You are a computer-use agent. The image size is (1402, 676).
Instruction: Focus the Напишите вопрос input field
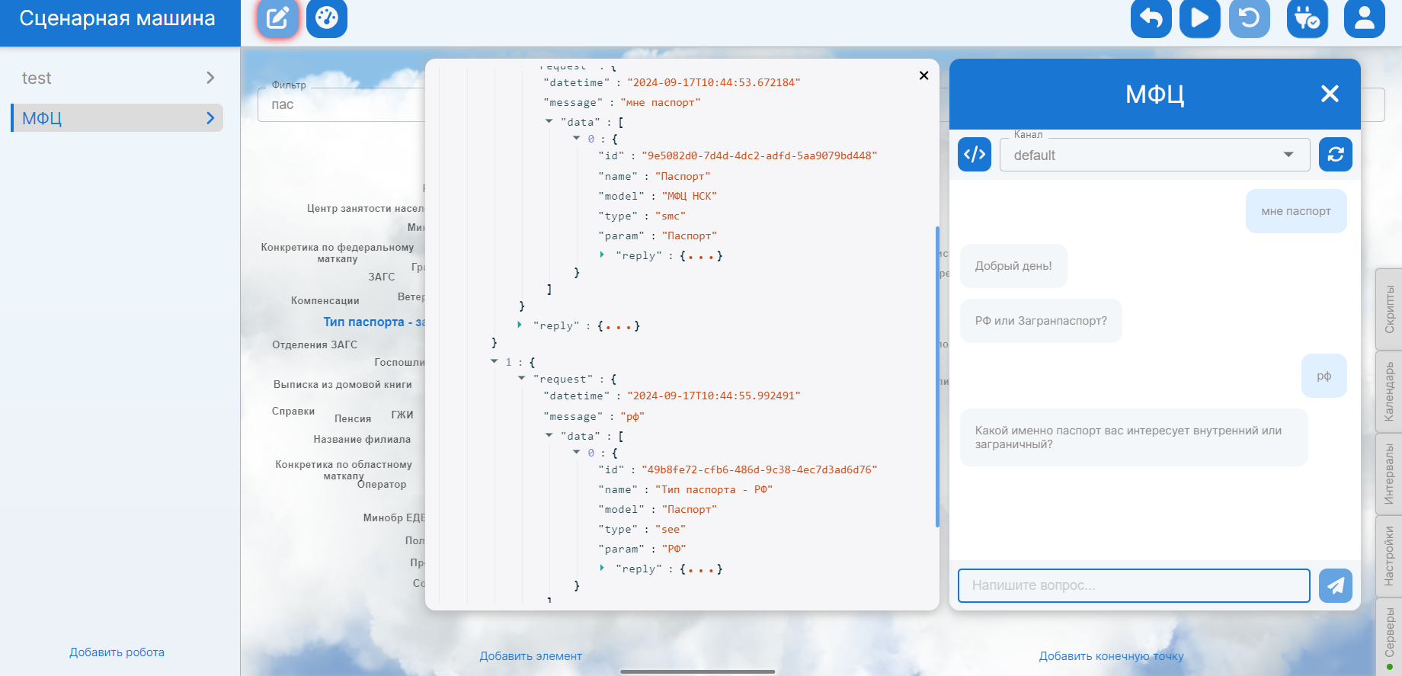(1133, 585)
